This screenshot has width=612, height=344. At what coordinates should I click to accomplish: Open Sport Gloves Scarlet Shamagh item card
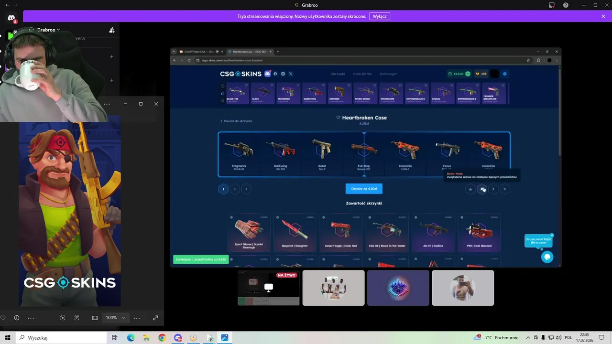click(x=249, y=233)
